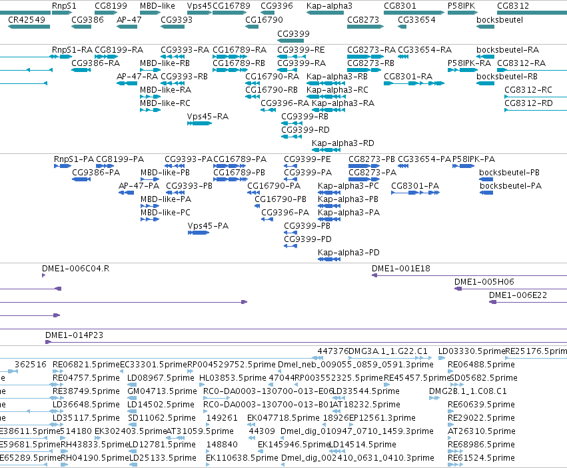Open the CG16789-RB transcript
This screenshot has width=567, height=468.
(230, 70)
